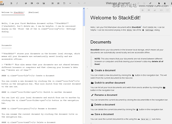The width and height of the screenshot is (172, 124).
Task: Click the 'Save as...' code label in the preview
Action: click(146, 119)
